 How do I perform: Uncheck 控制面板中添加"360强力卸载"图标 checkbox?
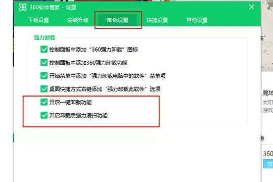click(44, 49)
